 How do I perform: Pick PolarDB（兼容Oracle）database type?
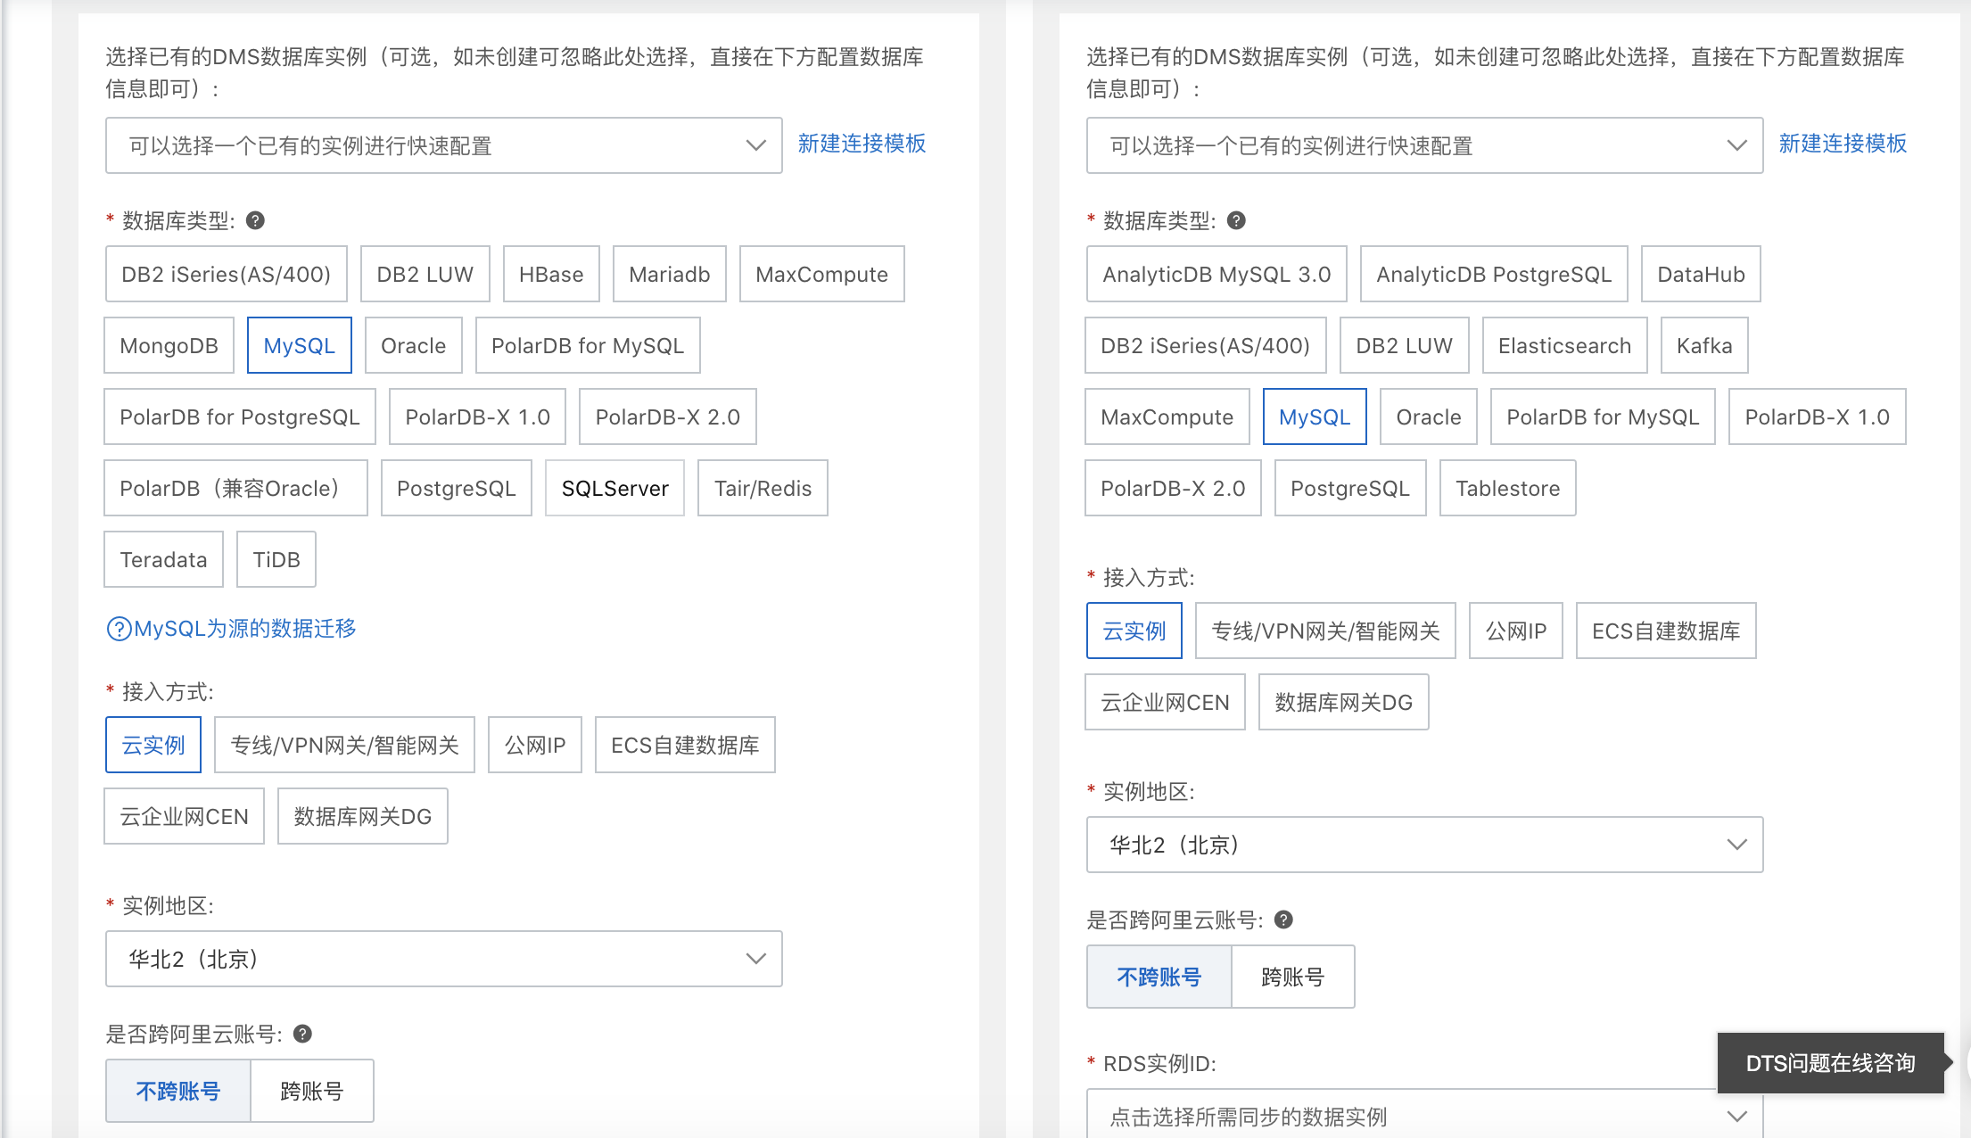235,488
